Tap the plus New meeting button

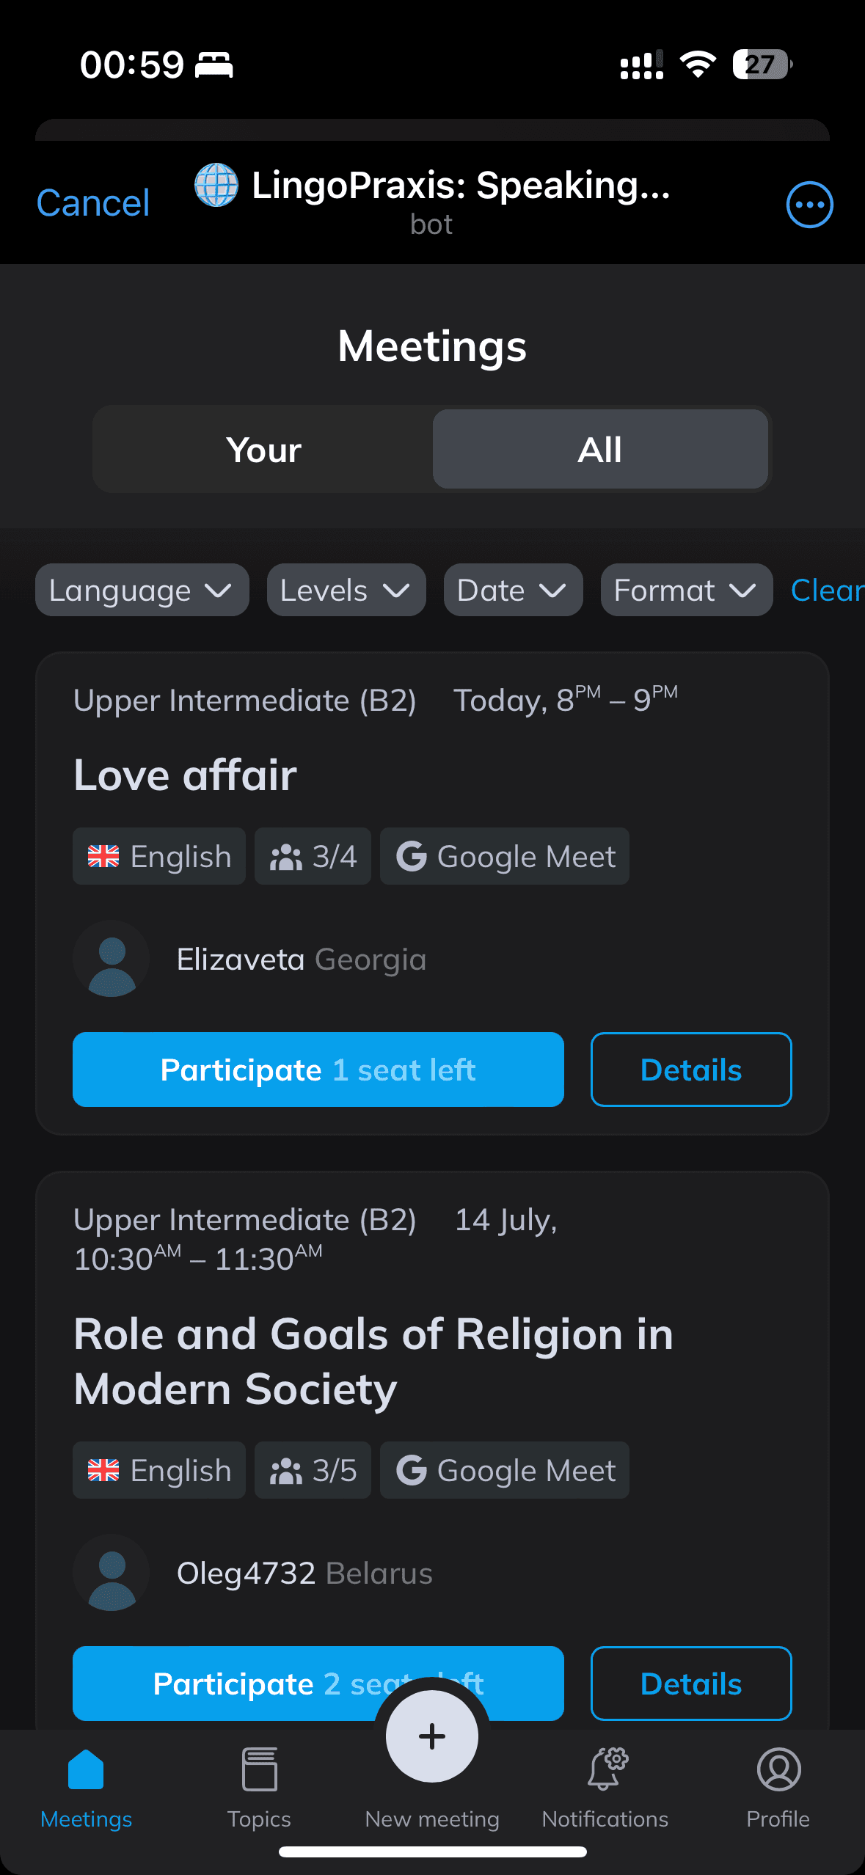coord(432,1736)
